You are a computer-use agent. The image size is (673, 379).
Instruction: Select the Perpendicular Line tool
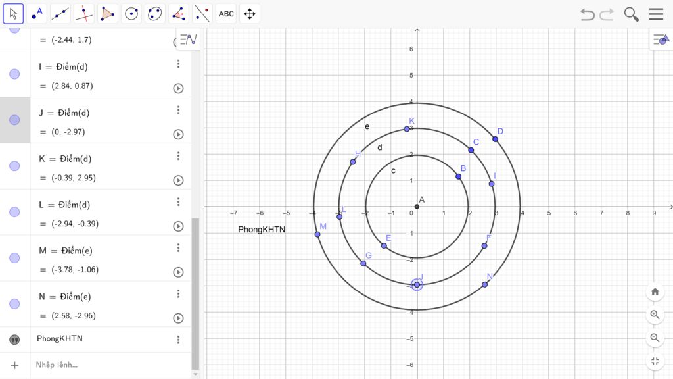[x=84, y=13]
